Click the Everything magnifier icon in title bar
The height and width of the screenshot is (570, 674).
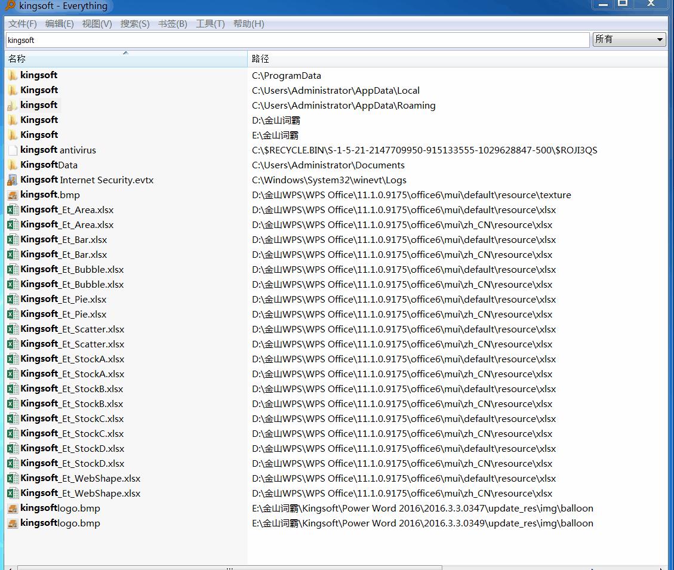[10, 5]
